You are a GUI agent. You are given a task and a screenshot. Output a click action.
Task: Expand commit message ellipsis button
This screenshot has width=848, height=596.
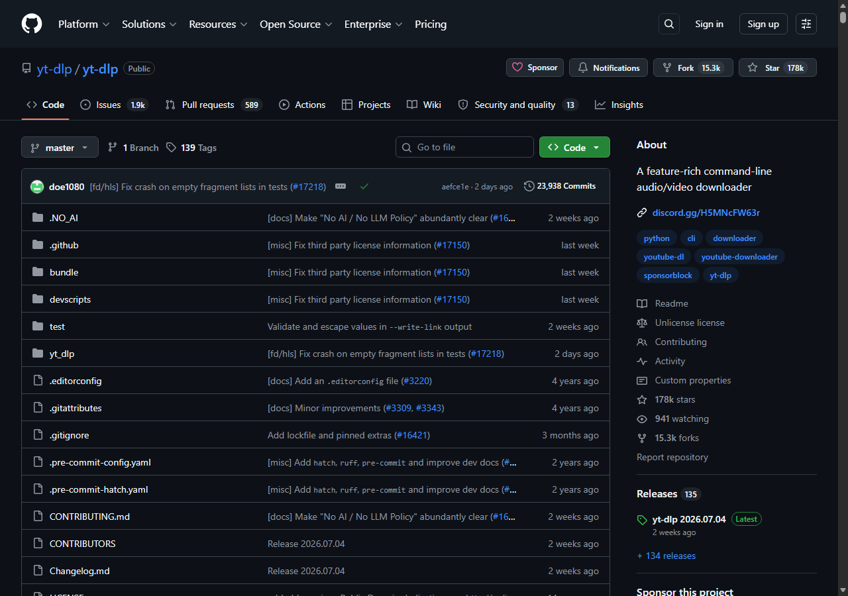point(341,187)
